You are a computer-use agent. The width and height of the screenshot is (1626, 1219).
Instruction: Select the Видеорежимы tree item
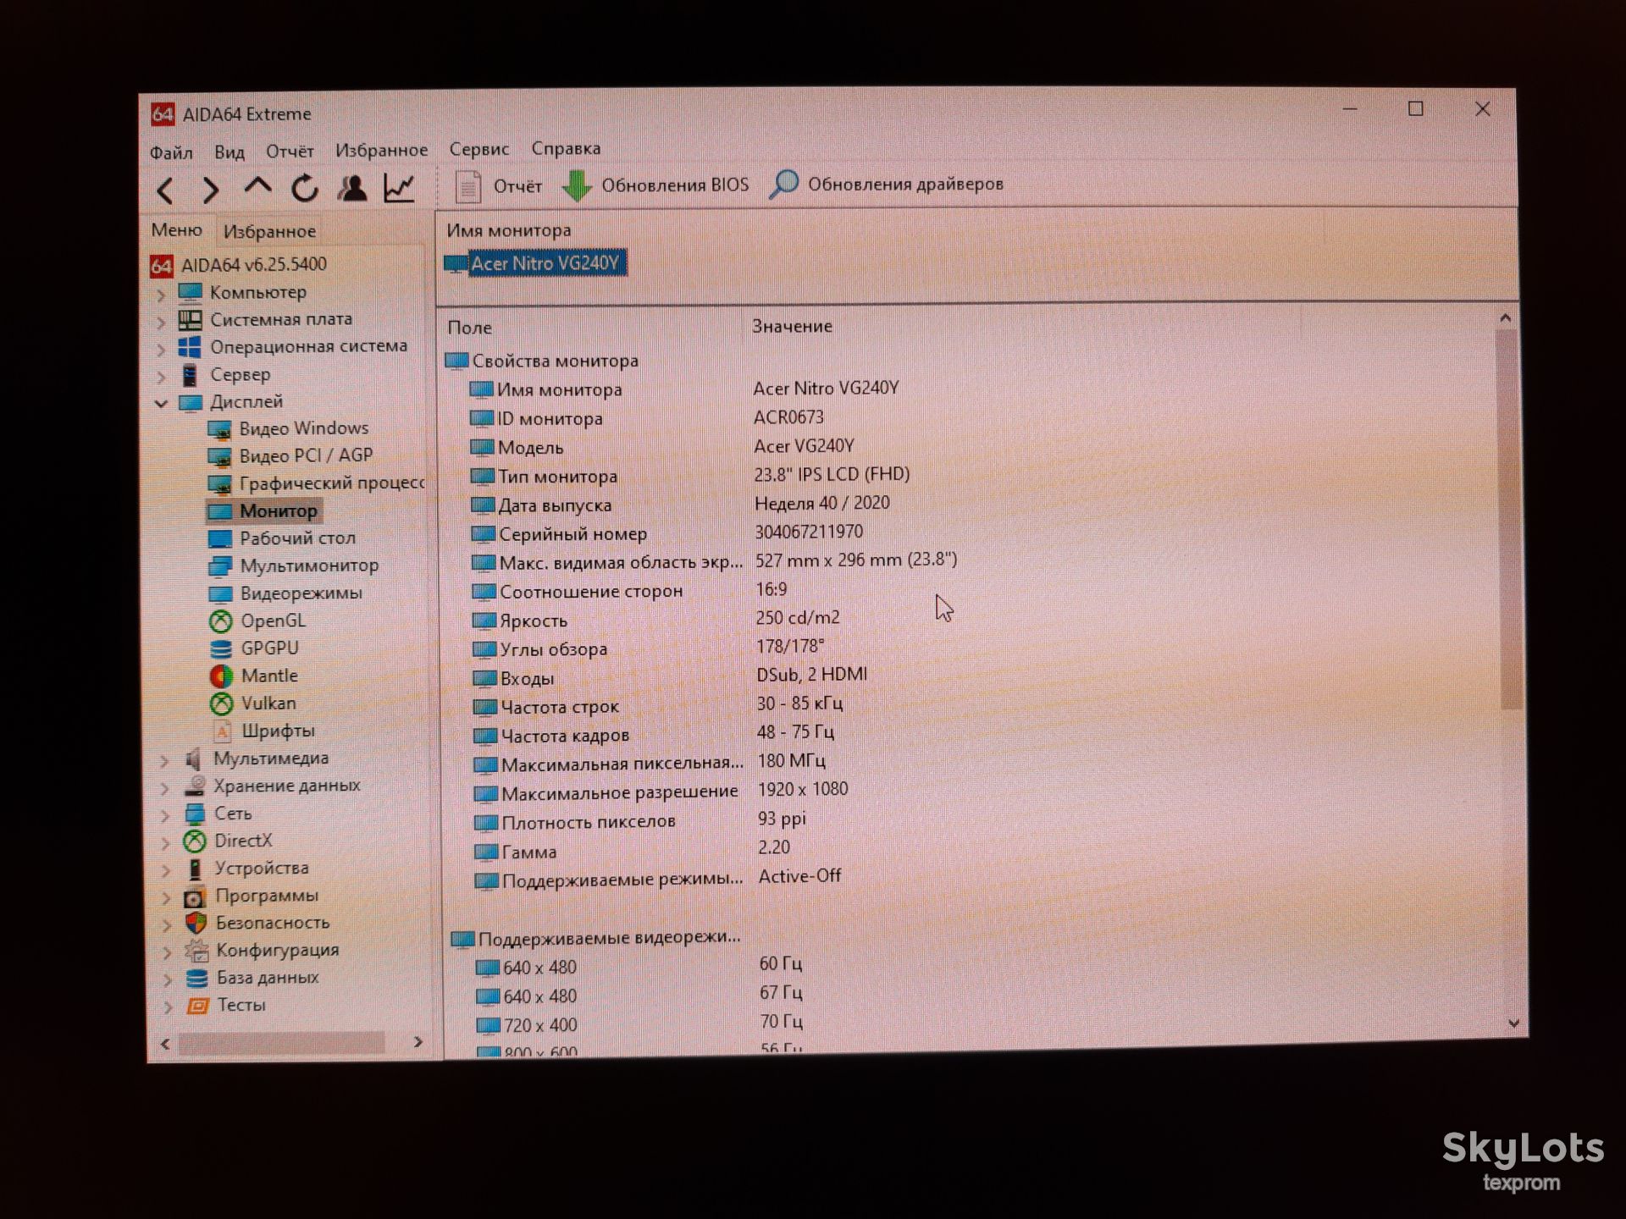tap(285, 593)
